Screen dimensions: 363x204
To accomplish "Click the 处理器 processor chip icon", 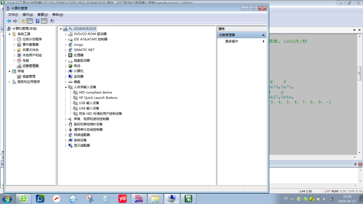I will (70, 55).
